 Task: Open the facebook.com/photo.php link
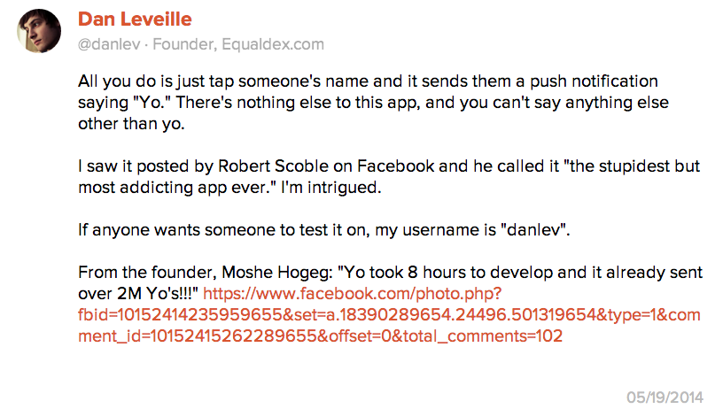(x=353, y=294)
